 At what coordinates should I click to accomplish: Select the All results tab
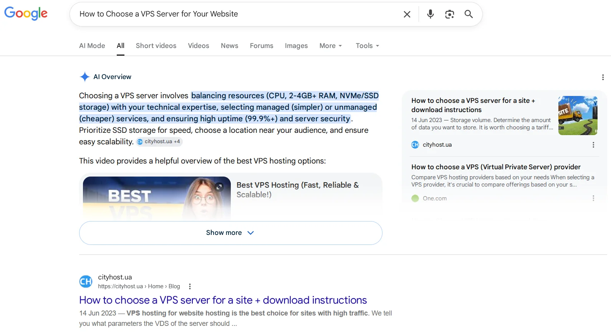click(x=121, y=46)
